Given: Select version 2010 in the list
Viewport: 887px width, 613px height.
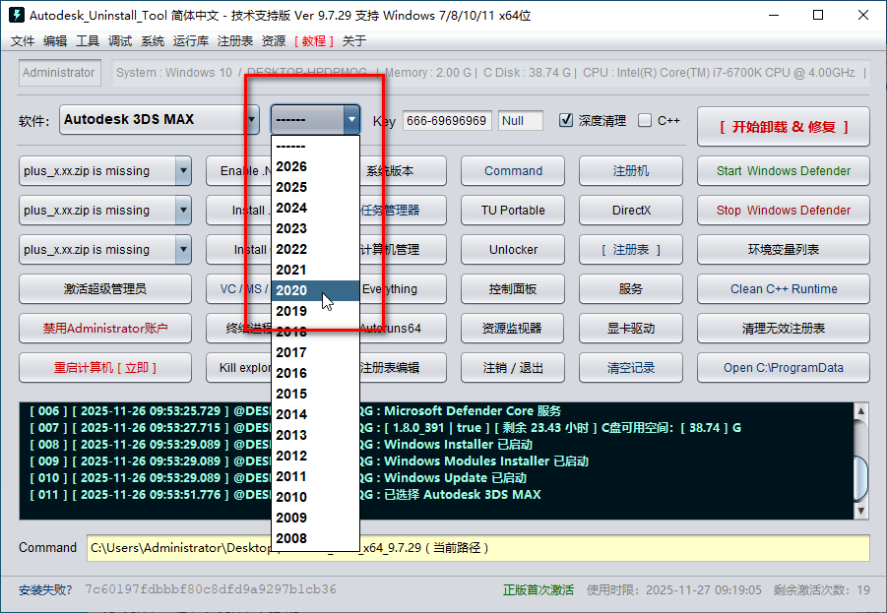Looking at the screenshot, I should pyautogui.click(x=315, y=497).
